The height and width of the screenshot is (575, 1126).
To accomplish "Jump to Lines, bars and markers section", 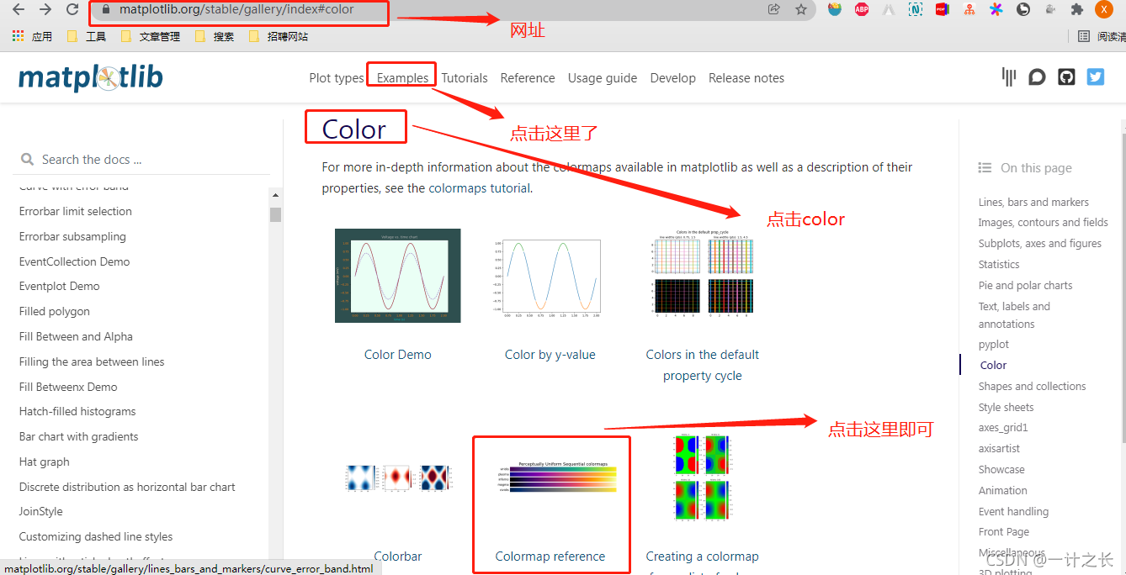I will coord(1033,202).
